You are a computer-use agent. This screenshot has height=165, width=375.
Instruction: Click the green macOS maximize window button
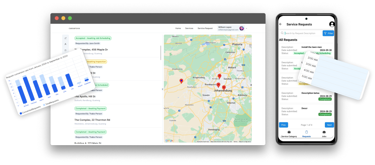(70, 18)
